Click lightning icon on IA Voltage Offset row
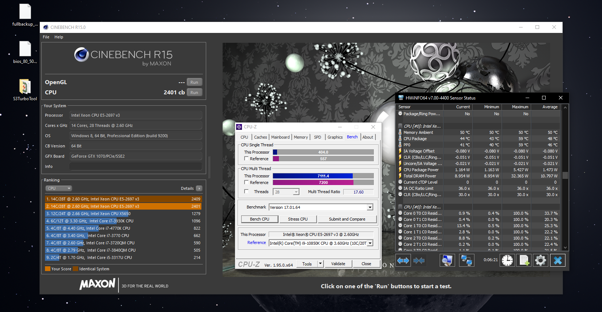The height and width of the screenshot is (312, 602). pyautogui.click(x=400, y=151)
